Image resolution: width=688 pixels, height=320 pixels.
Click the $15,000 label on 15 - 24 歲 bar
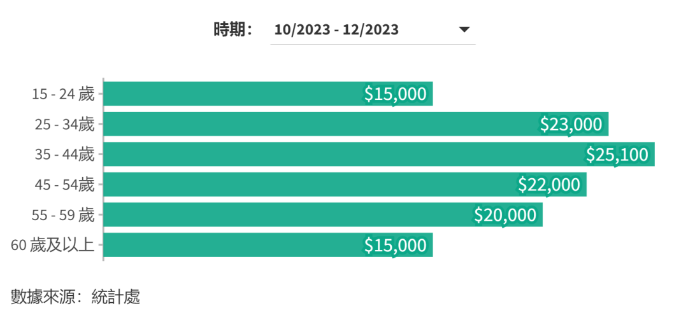click(395, 94)
